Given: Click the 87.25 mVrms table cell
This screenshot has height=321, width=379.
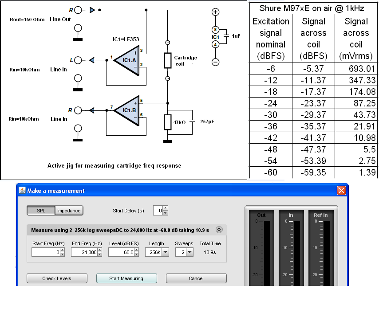Looking at the screenshot, I should coord(356,103).
